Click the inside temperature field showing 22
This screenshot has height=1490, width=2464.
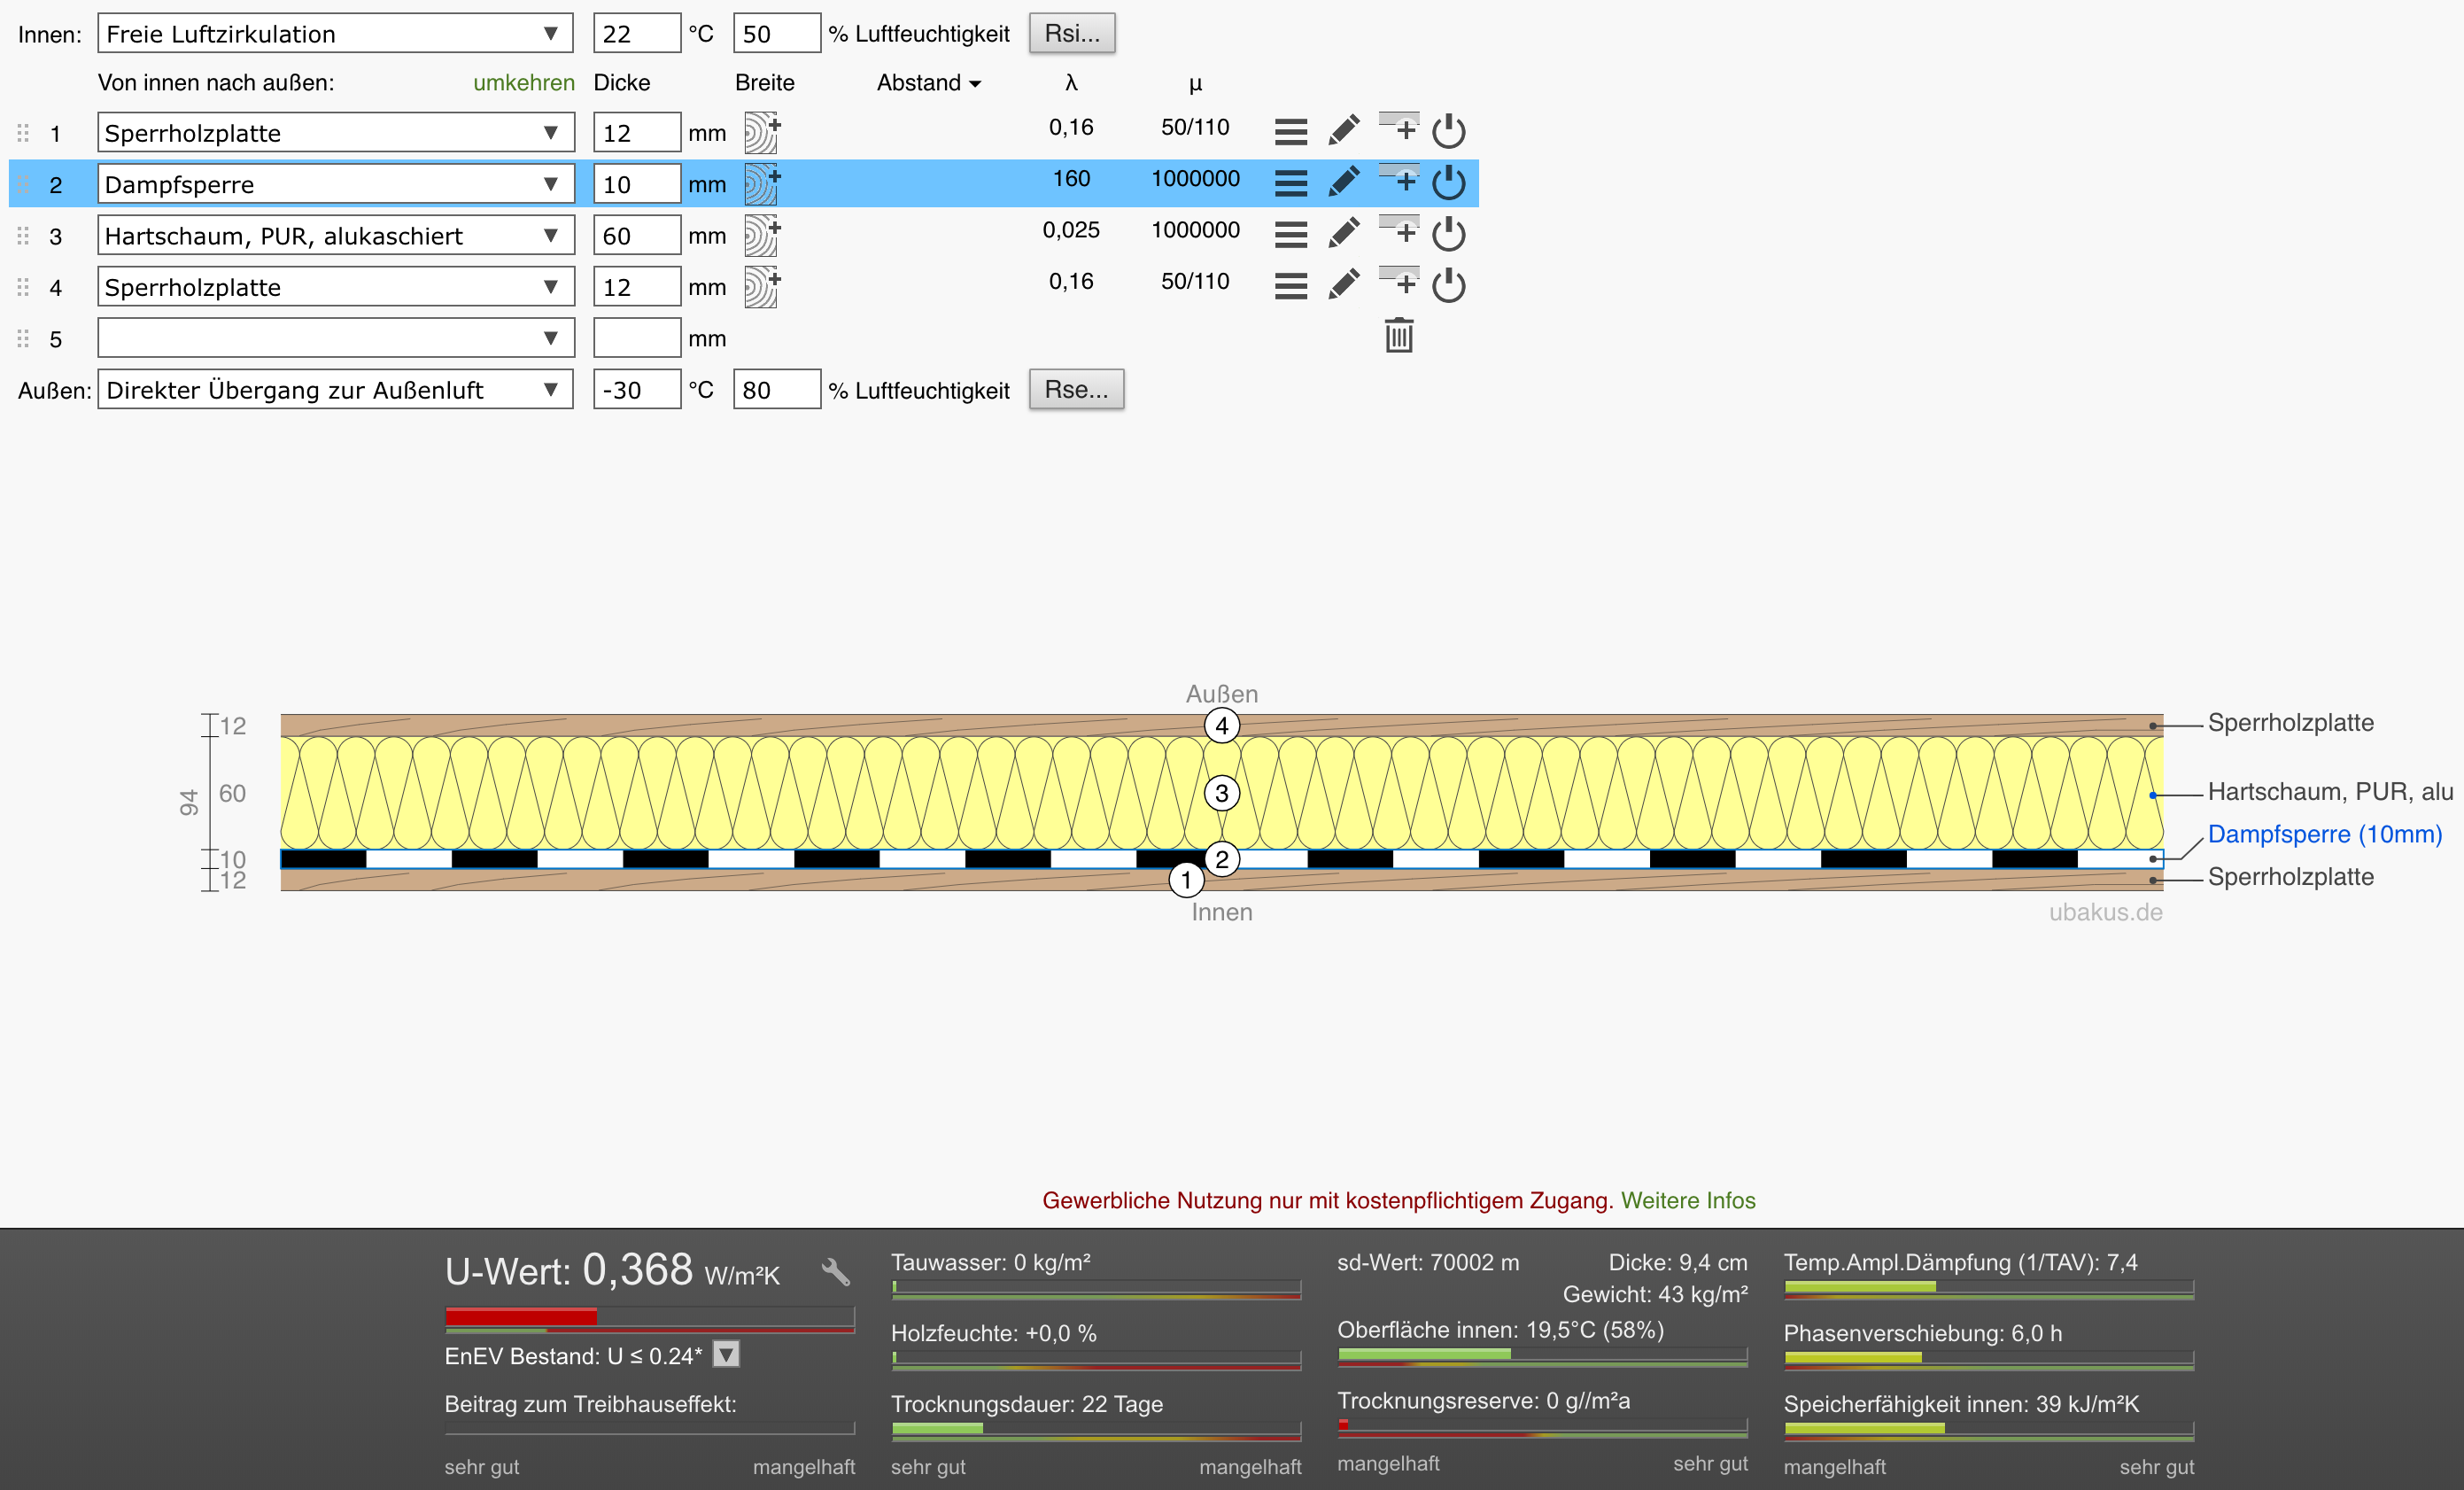pyautogui.click(x=637, y=33)
